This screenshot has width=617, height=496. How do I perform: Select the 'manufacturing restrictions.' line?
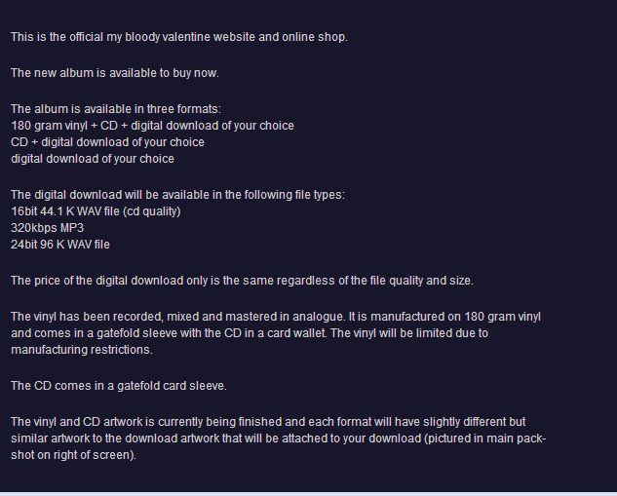tap(82, 350)
